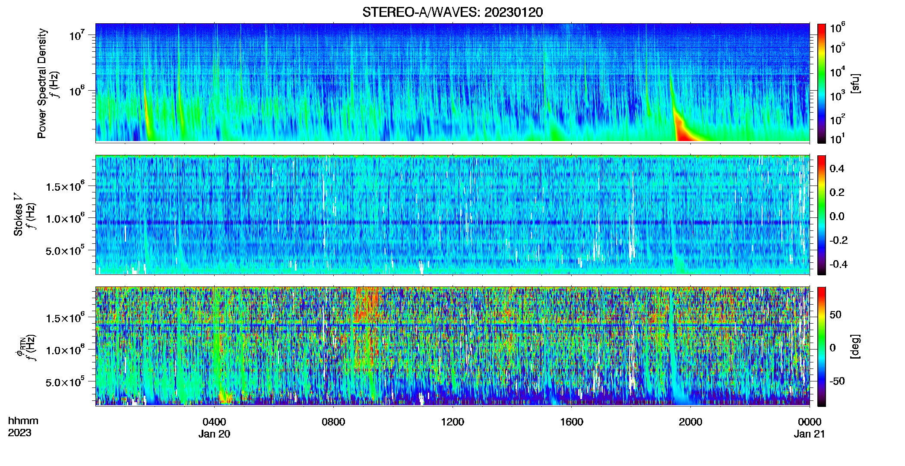Click the 2023 year label
The height and width of the screenshot is (466, 905).
[19, 433]
